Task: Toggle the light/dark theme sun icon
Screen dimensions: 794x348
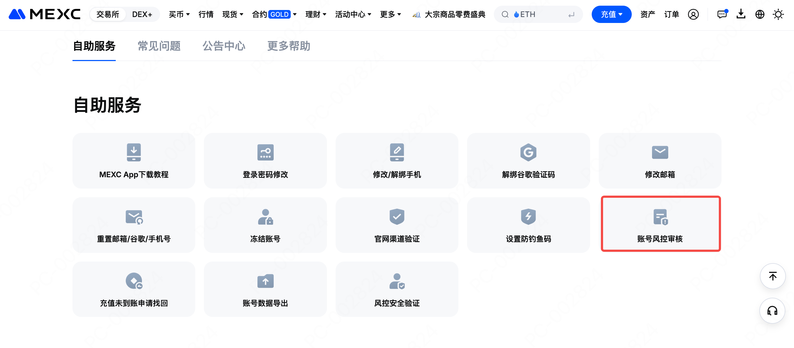Action: [778, 15]
